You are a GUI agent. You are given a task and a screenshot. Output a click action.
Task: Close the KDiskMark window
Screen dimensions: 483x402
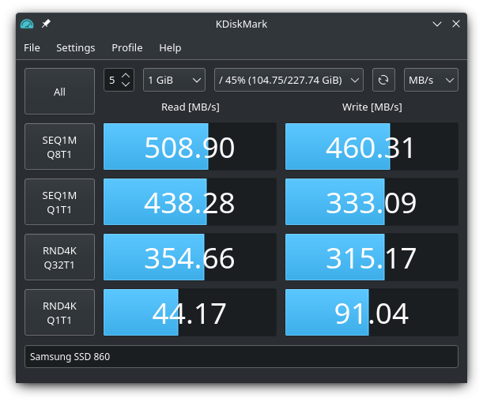click(x=456, y=24)
